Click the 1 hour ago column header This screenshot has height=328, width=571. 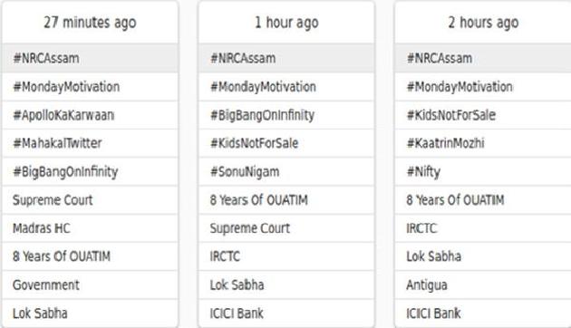(x=286, y=23)
